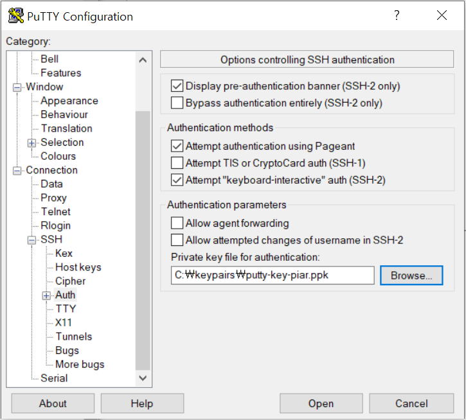
Task: Collapse the Connection tree node
Action: tap(17, 171)
